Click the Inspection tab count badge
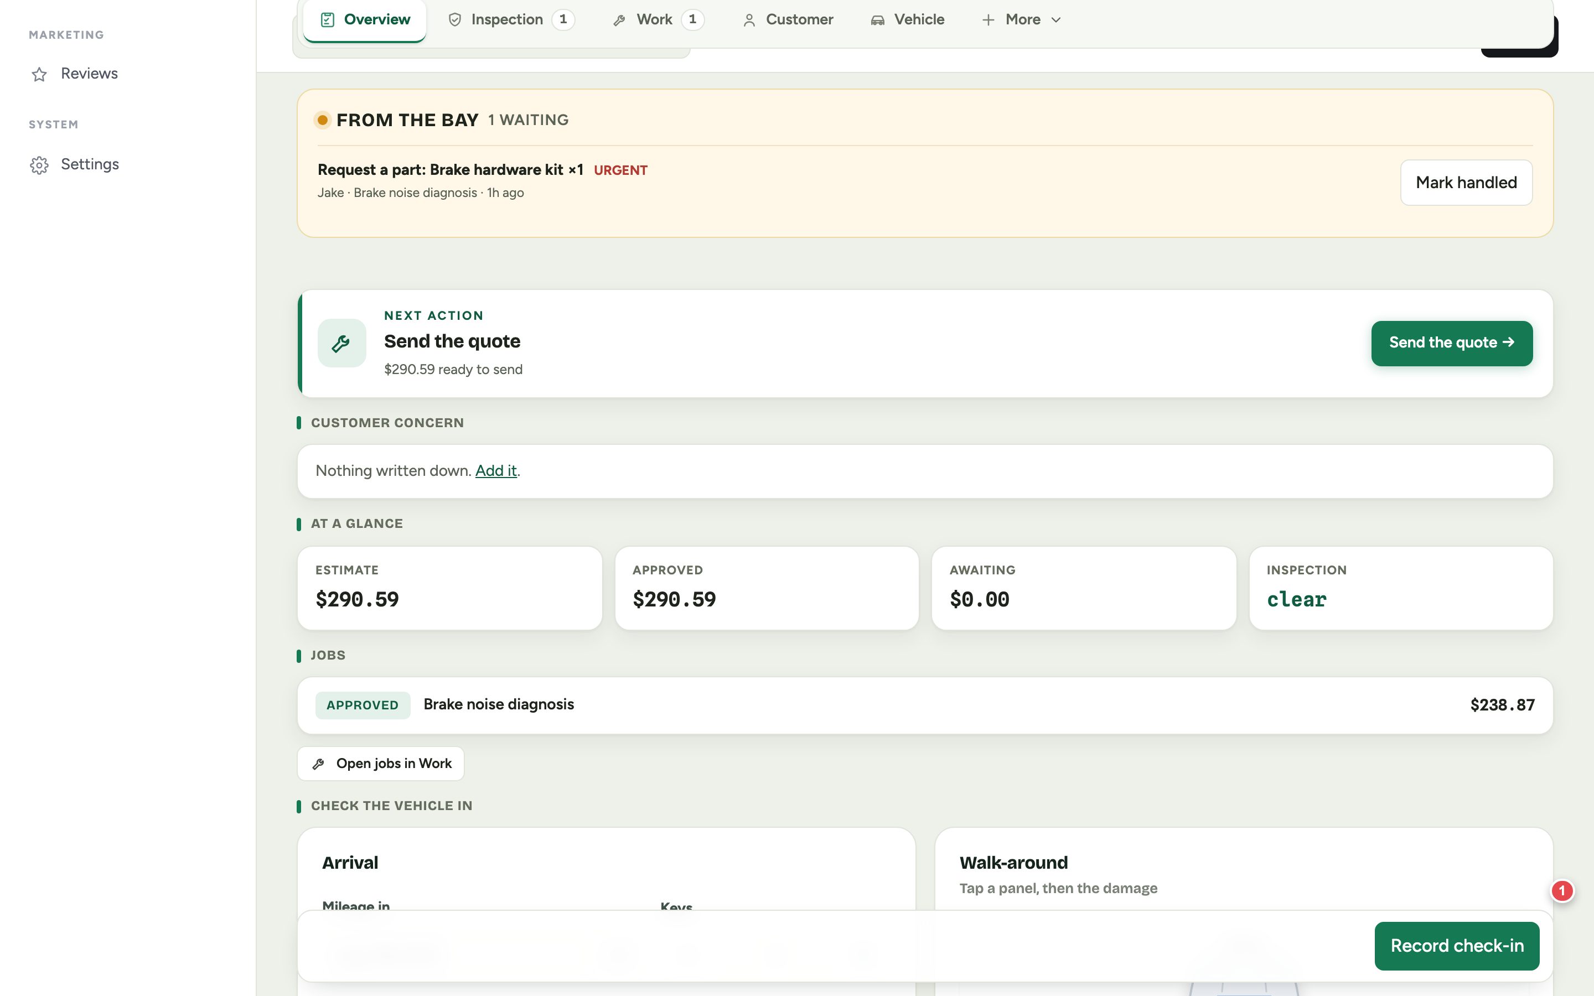 pos(563,20)
